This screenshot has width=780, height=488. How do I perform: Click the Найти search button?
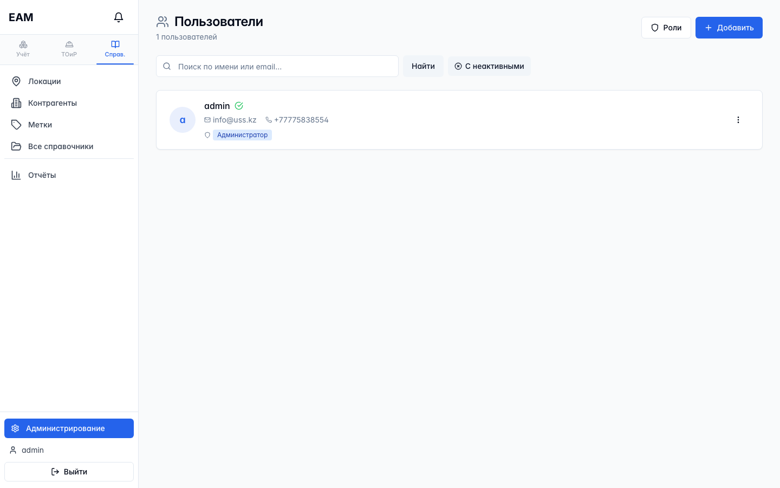[x=423, y=66]
